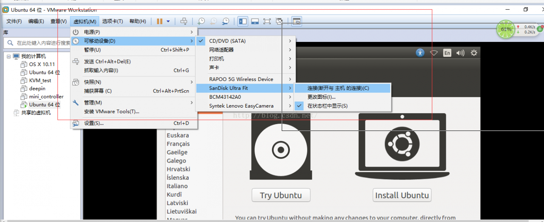Click the pause virtual machine toolbar icon
The height and width of the screenshot is (222, 544).
160,21
